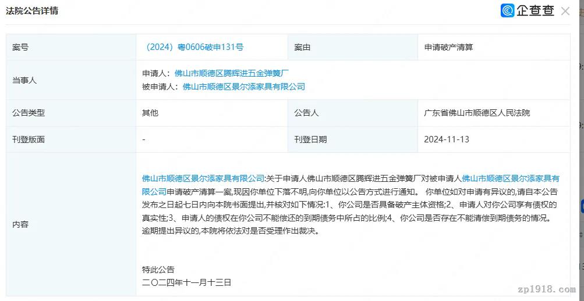The width and height of the screenshot is (584, 301).
Task: Click the publication date 2024-11-13
Action: (x=447, y=139)
